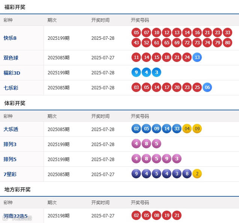This screenshot has width=239, height=223.
Task: Click red ball 10 in 快乐8 row
Action: 157,32
